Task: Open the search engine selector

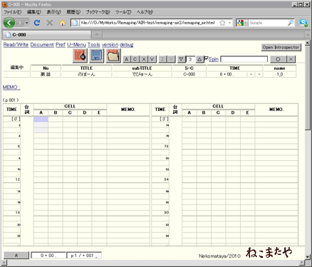Action: click(242, 23)
